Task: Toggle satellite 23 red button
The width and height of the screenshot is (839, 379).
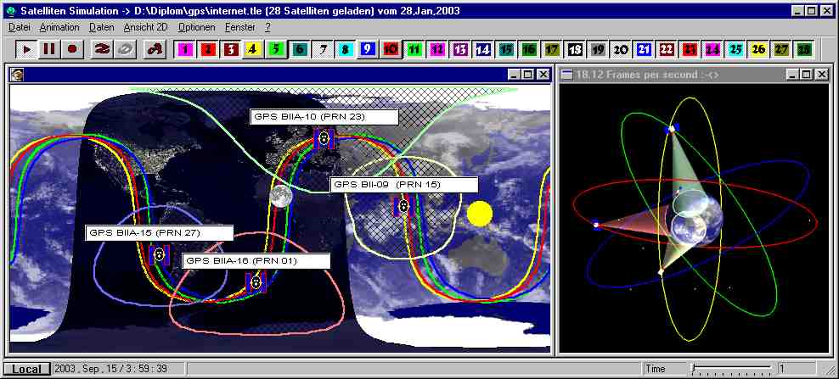Action: click(690, 50)
